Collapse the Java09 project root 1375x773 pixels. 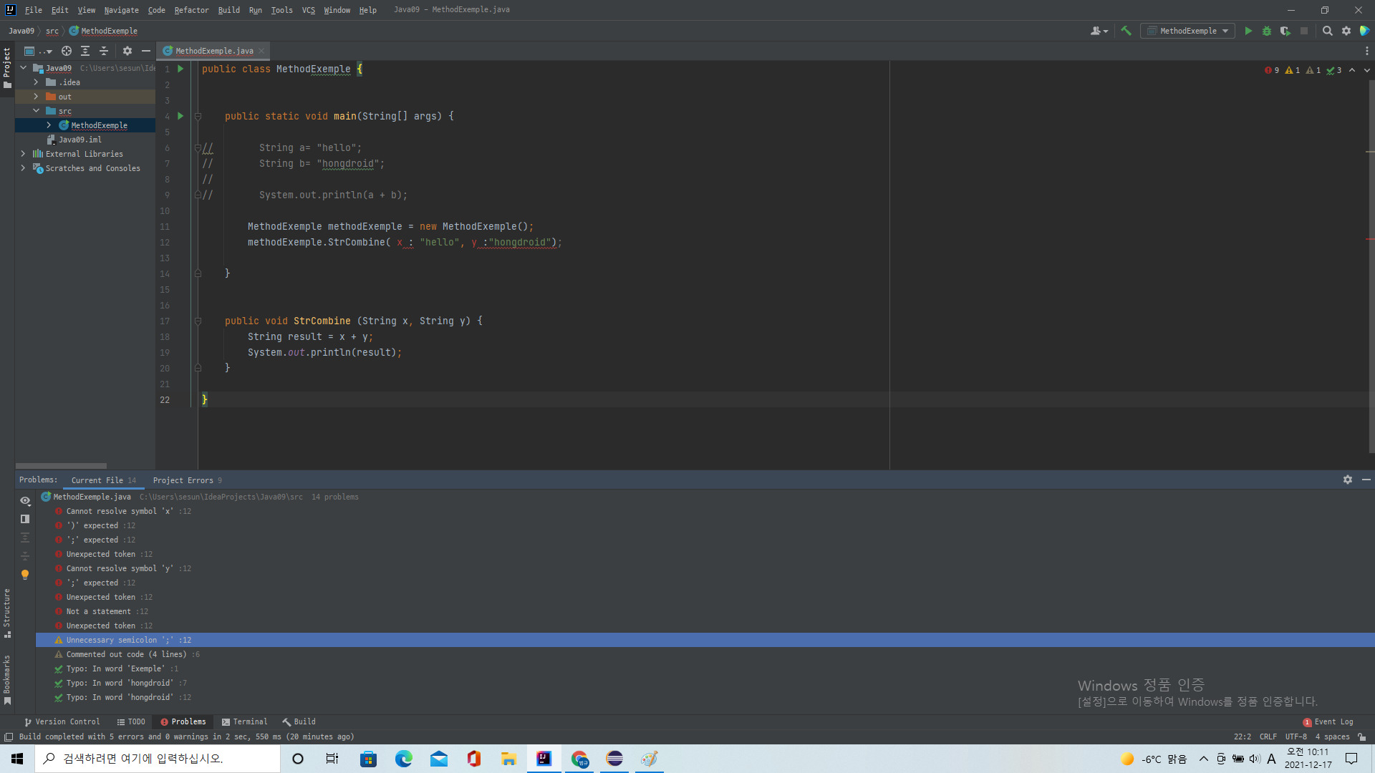click(24, 68)
